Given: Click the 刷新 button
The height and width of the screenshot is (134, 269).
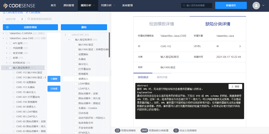Looking at the screenshot, I should (54, 79).
